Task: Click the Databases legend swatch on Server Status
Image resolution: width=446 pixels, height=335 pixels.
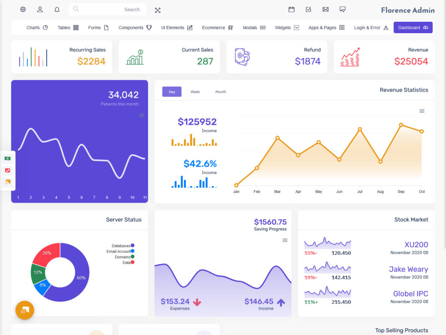Action: coord(133,246)
